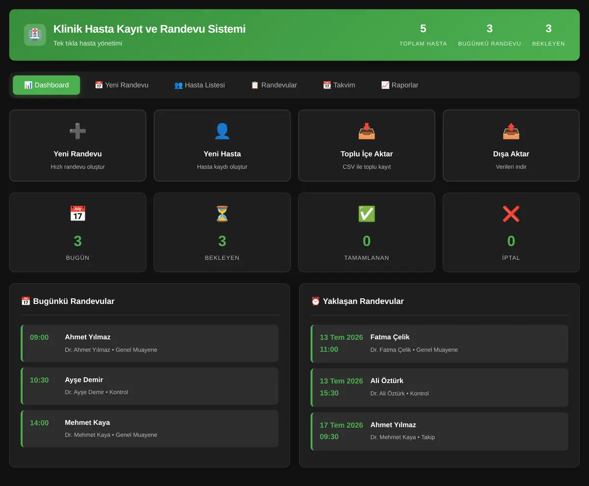
Task: Click the plus icon on Yeni Randevu card
Action: point(78,131)
